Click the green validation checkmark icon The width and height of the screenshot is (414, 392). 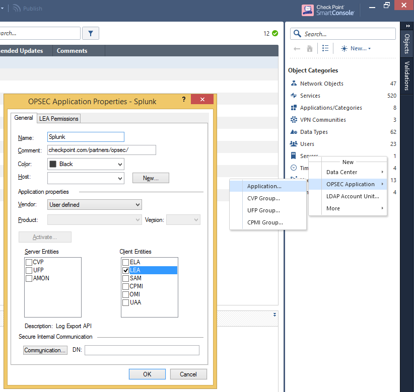click(x=275, y=34)
